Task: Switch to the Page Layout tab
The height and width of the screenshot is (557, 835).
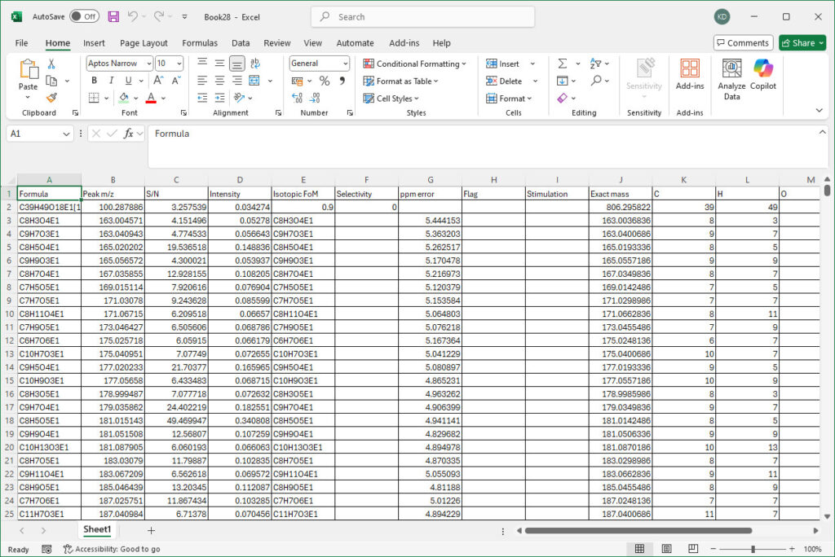Action: pos(144,43)
